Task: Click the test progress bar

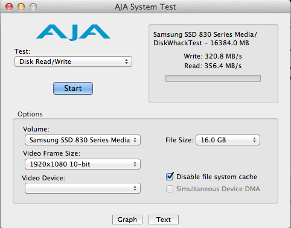Action: click(213, 78)
